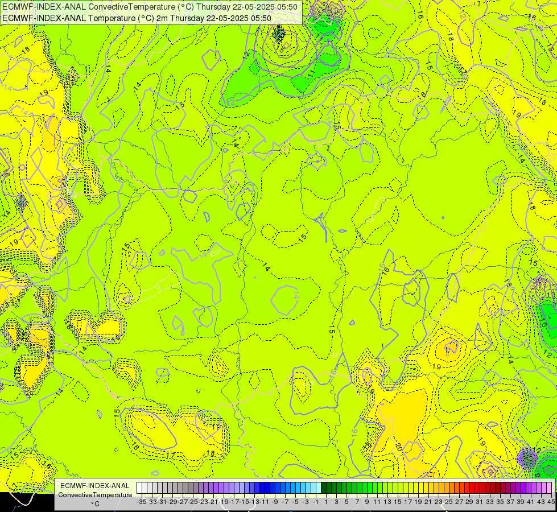557x512 pixels.
Task: Click the '37' tick label on legend
Action: pyautogui.click(x=510, y=502)
